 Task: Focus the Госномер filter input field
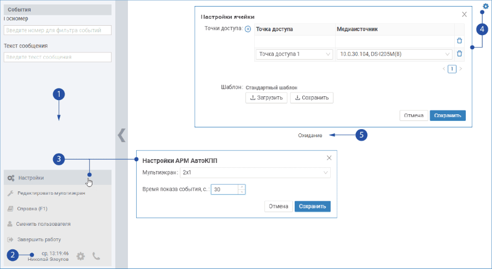click(x=57, y=30)
